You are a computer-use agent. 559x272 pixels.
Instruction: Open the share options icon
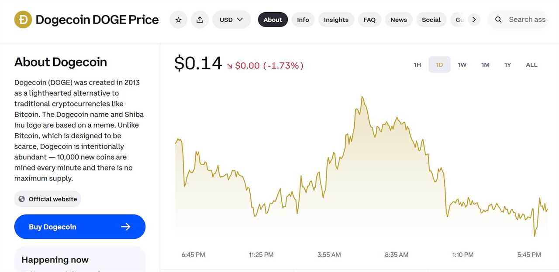click(x=200, y=20)
